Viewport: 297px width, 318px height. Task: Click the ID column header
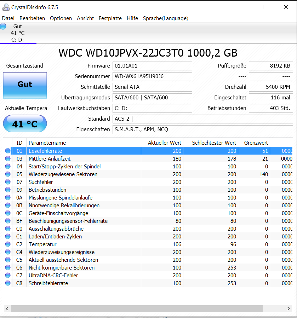[19, 143]
